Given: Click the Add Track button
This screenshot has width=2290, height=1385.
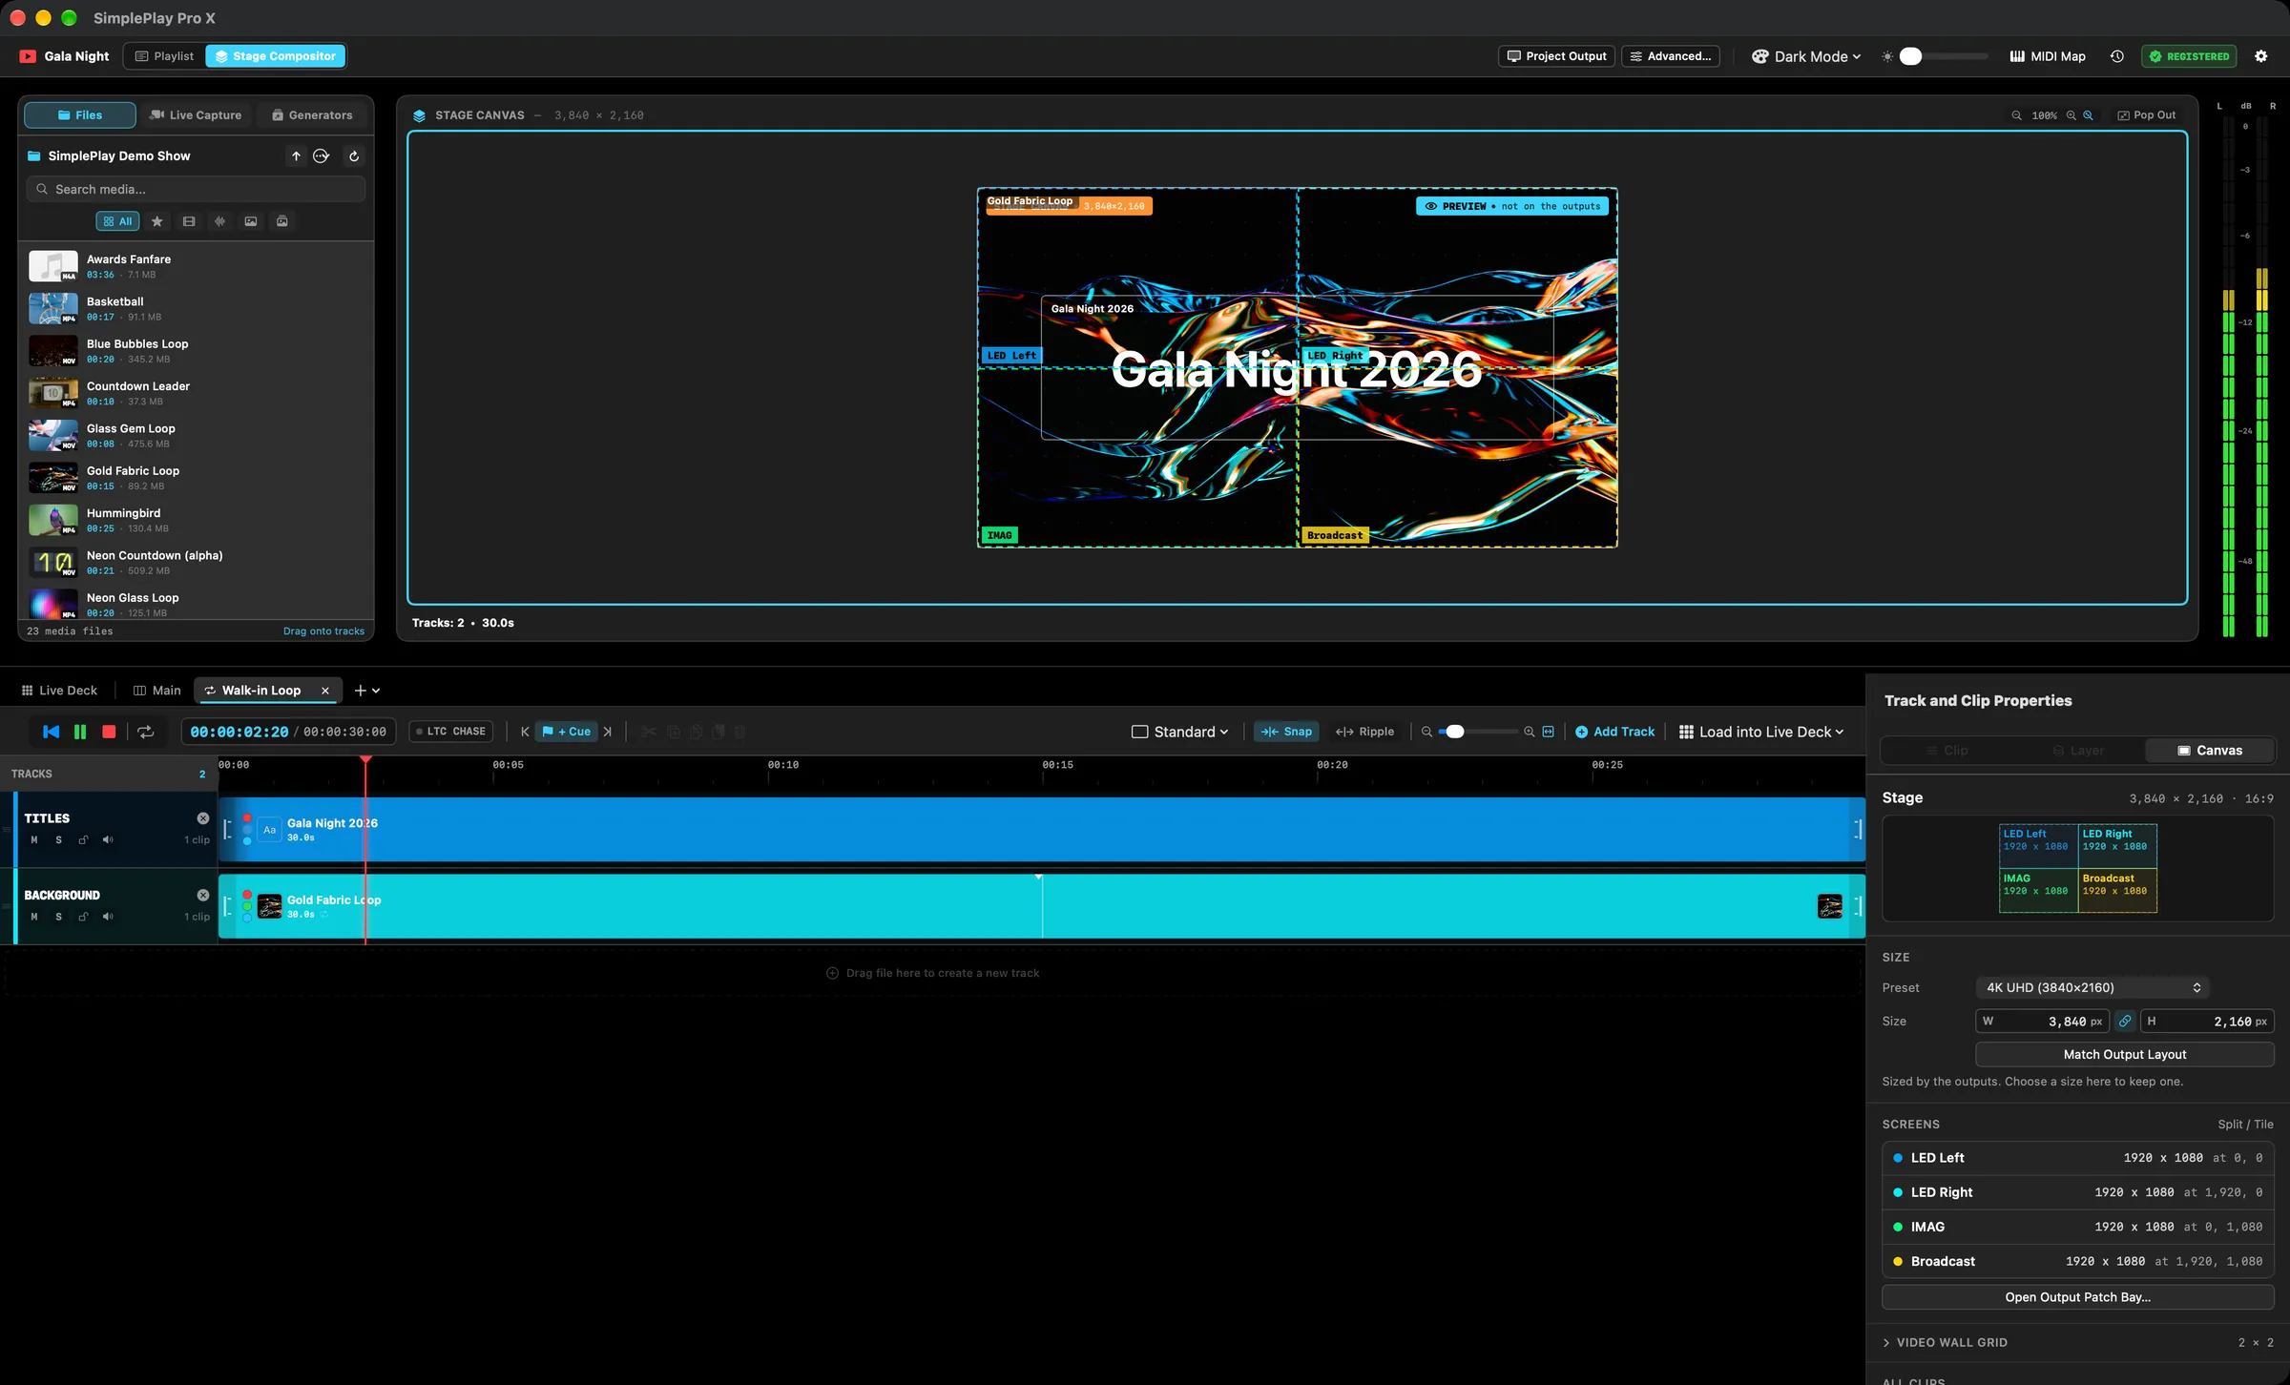Looking at the screenshot, I should click(x=1614, y=732).
